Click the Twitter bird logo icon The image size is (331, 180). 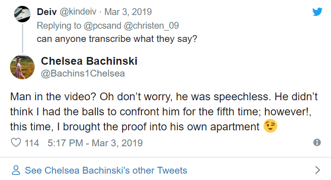(x=317, y=12)
